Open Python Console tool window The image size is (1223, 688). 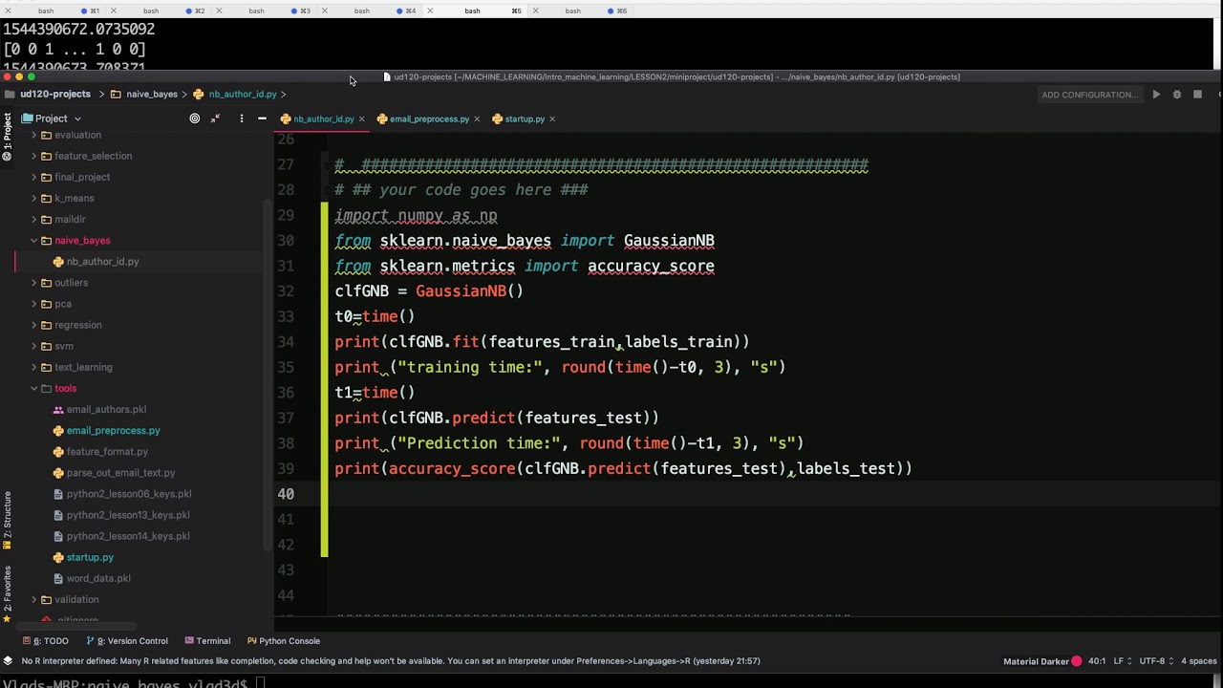point(283,641)
